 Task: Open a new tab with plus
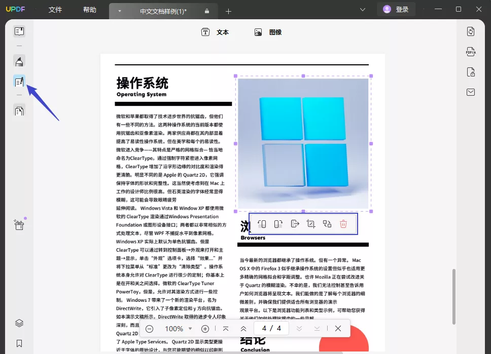coord(228,12)
